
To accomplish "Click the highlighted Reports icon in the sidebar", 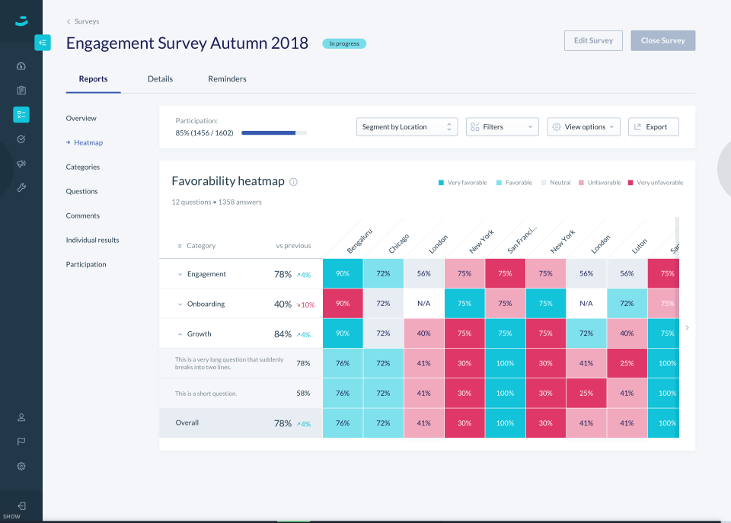I will pyautogui.click(x=21, y=114).
